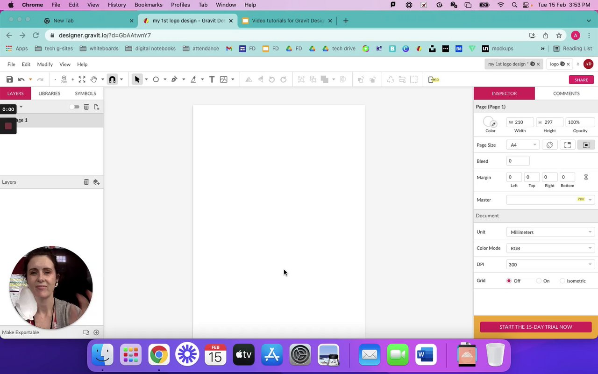Click the Opacity 100% field
Image resolution: width=598 pixels, height=374 pixels.
(580, 122)
